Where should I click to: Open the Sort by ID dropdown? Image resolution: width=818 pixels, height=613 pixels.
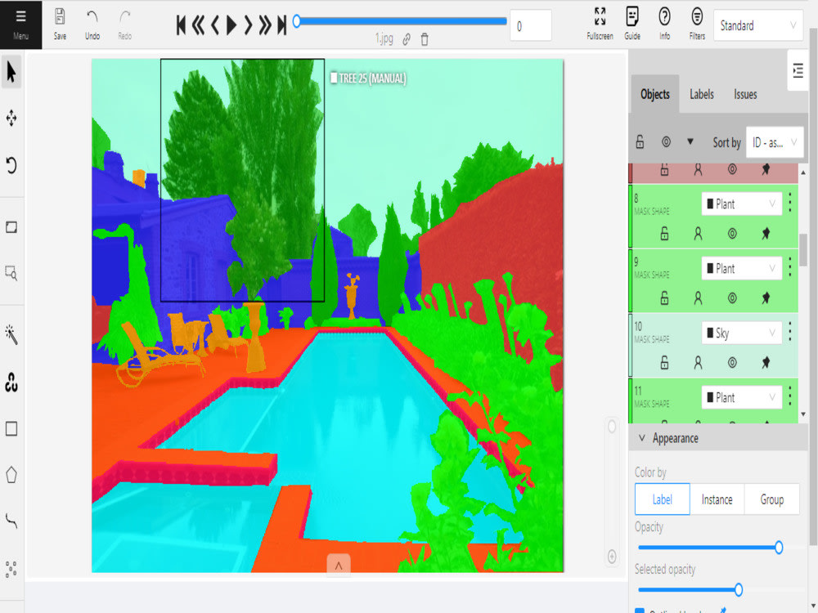click(x=774, y=141)
